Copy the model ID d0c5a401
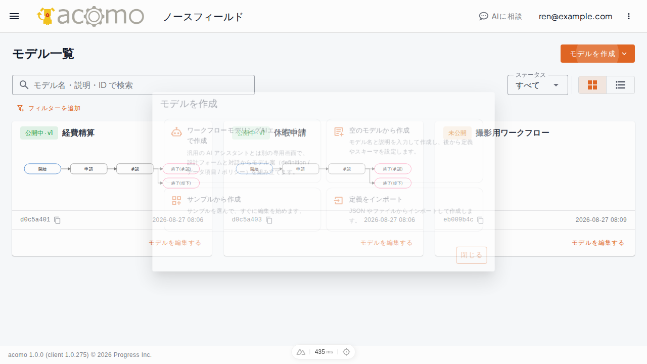 point(58,220)
